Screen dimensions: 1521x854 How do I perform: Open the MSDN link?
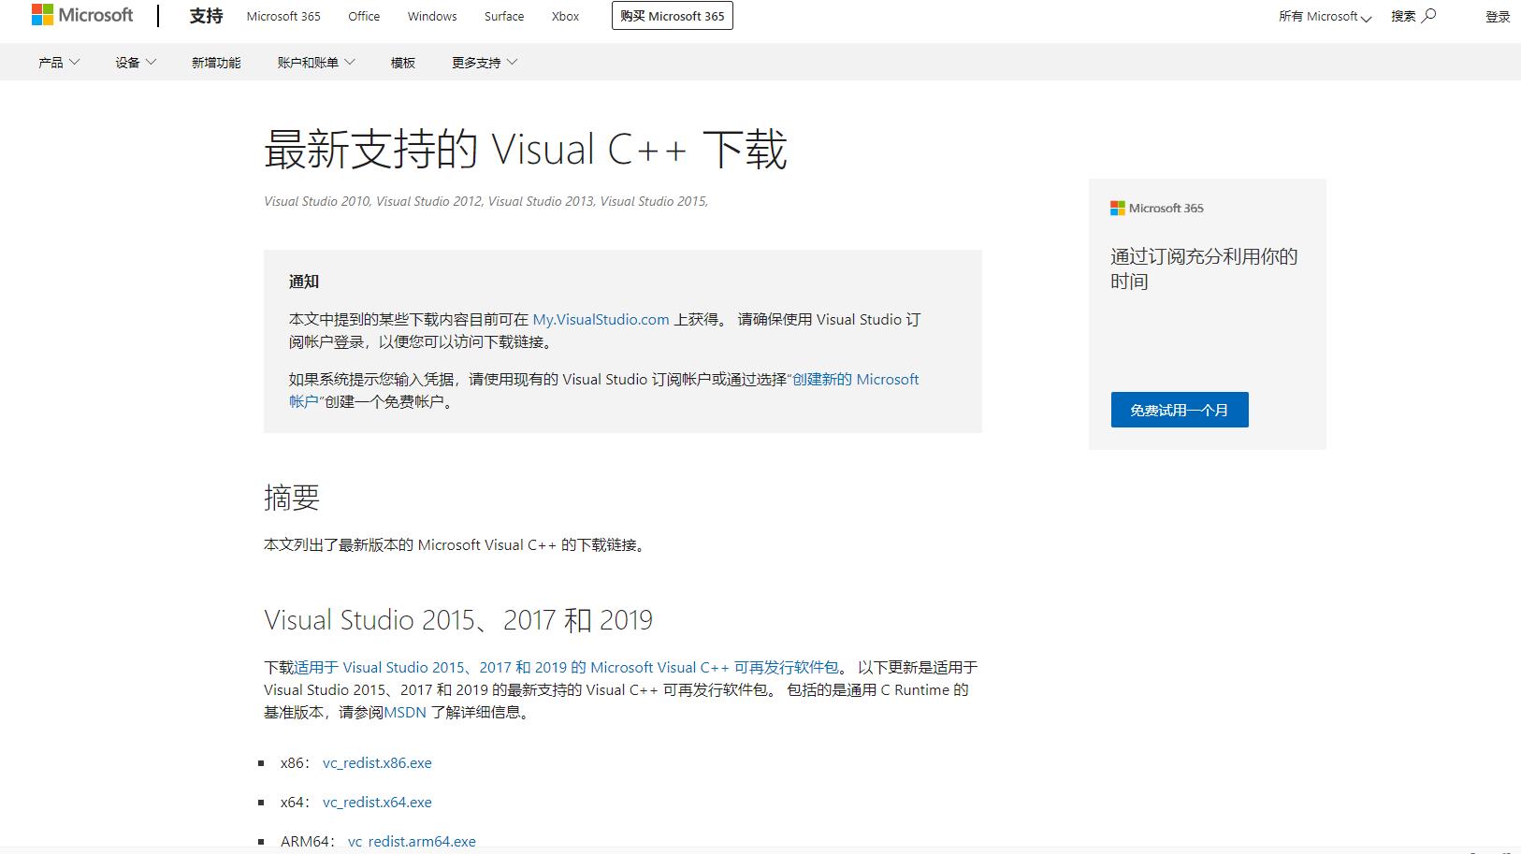pyautogui.click(x=405, y=713)
